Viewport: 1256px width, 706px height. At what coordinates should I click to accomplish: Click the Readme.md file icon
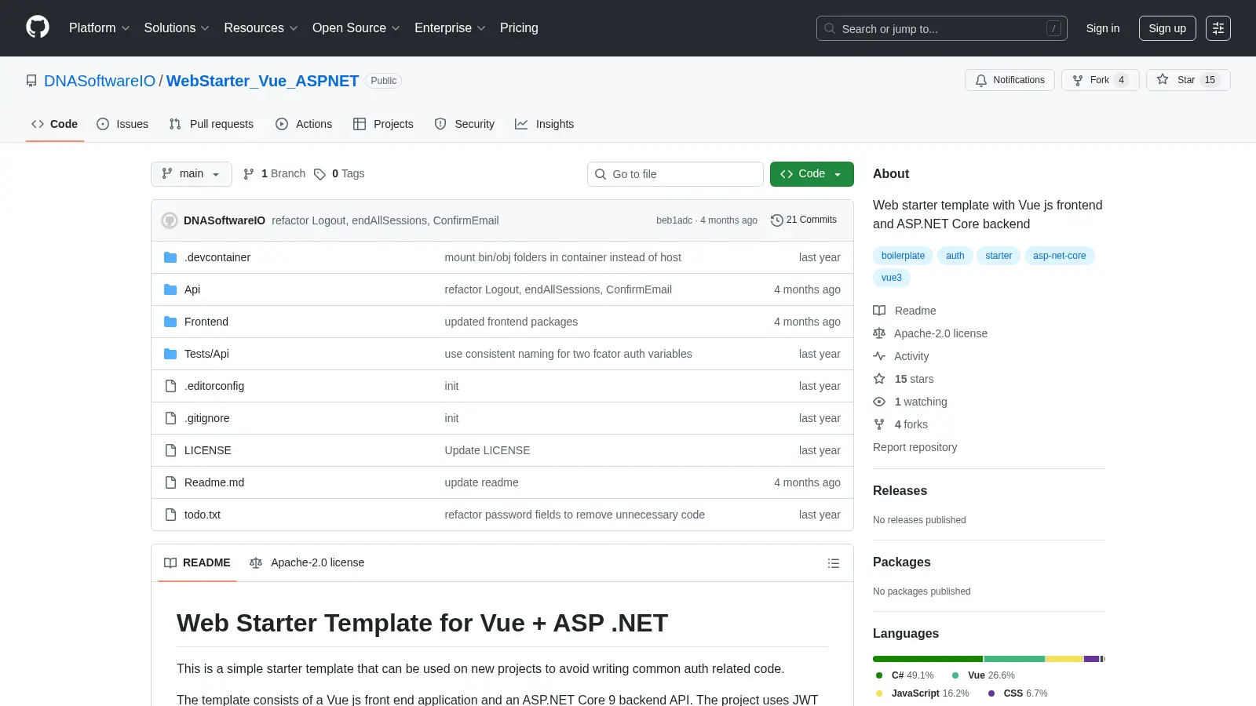click(x=170, y=482)
